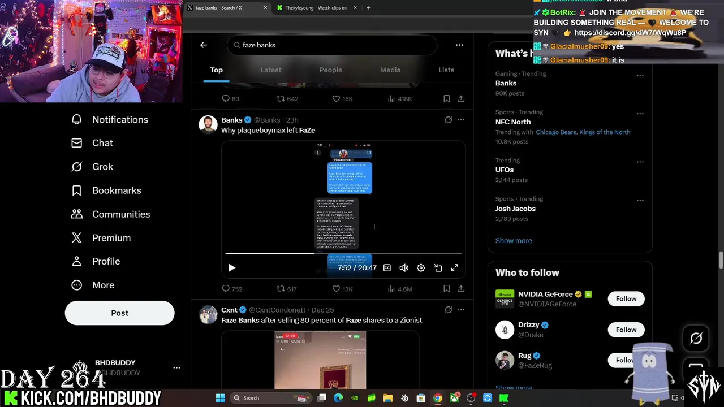Open options for Banks trending topic
The image size is (724, 407).
pyautogui.click(x=640, y=75)
